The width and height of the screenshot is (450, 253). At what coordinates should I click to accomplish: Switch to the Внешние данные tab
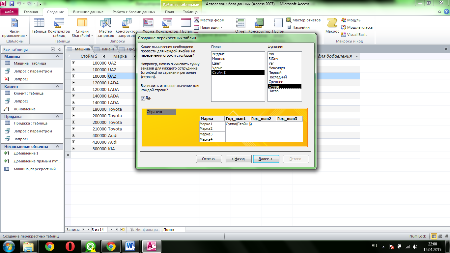click(x=88, y=12)
